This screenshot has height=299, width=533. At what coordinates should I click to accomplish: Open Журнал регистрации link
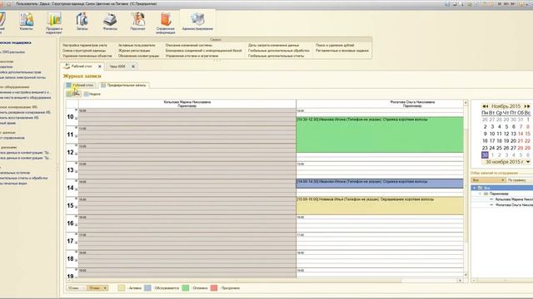click(134, 51)
